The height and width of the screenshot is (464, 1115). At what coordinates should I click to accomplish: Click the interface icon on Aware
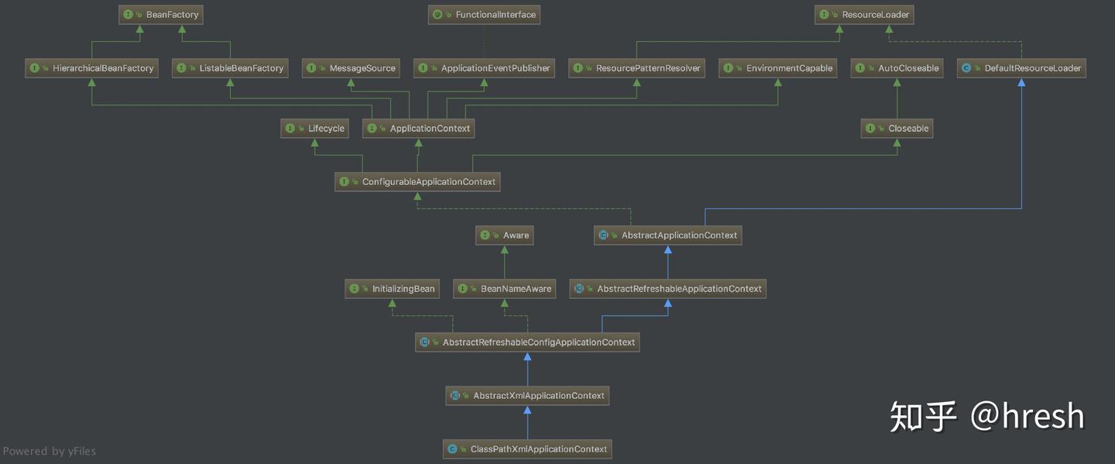[x=485, y=235]
